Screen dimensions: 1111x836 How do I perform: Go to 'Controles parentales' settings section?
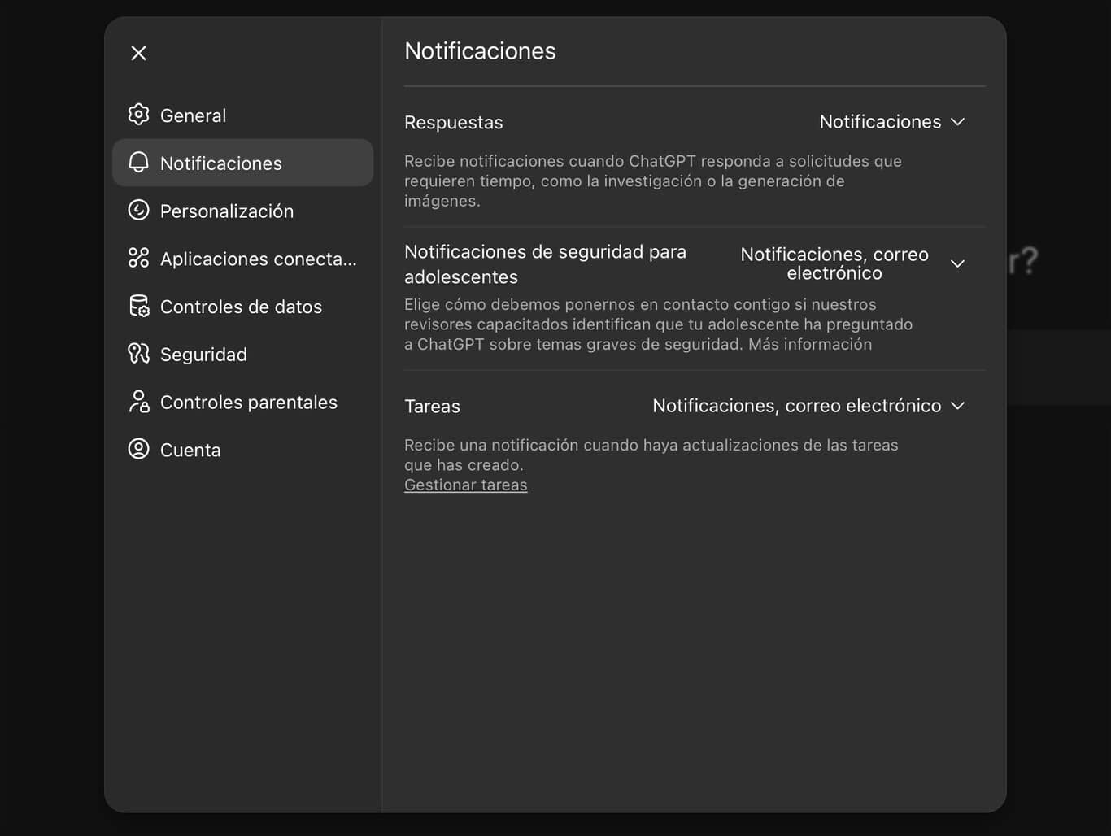[x=248, y=403]
